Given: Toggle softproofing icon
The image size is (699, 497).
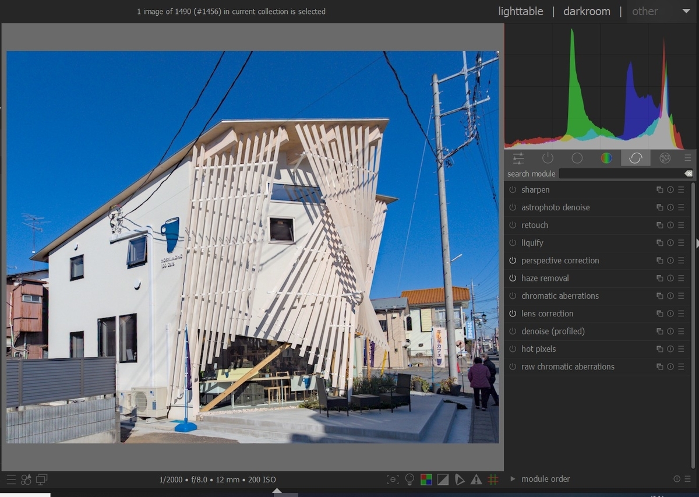Looking at the screenshot, I should click(x=460, y=480).
